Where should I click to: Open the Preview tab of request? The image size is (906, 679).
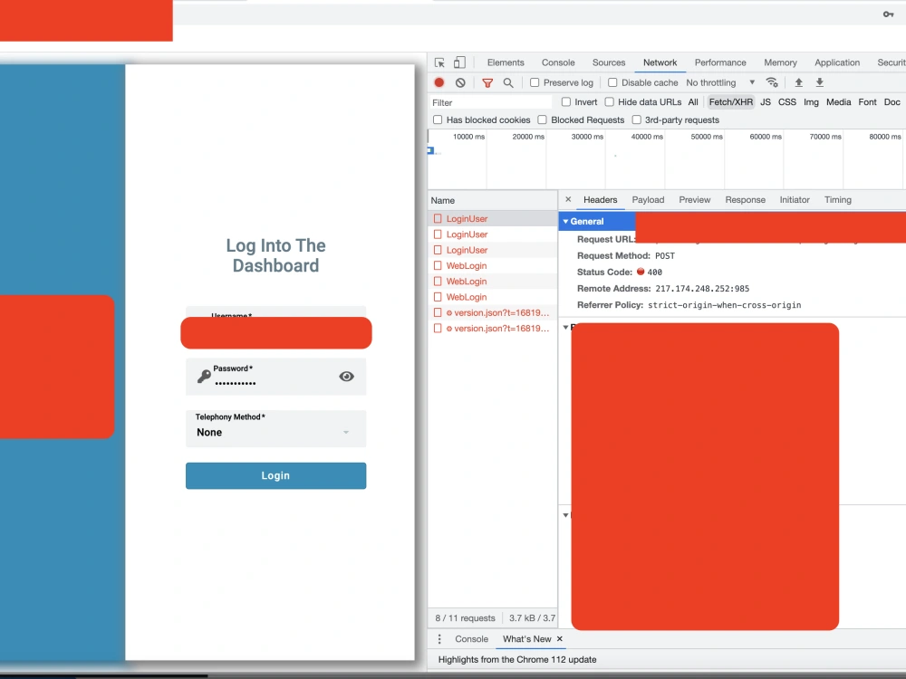click(695, 199)
